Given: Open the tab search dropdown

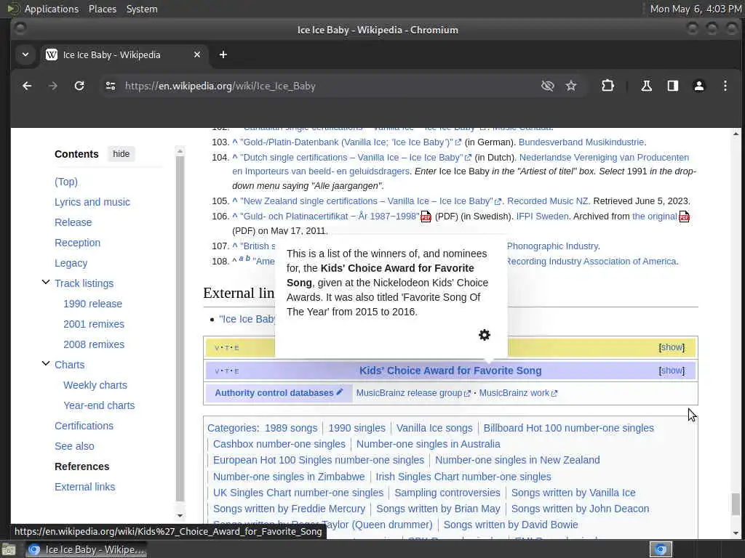Looking at the screenshot, I should (x=25, y=54).
